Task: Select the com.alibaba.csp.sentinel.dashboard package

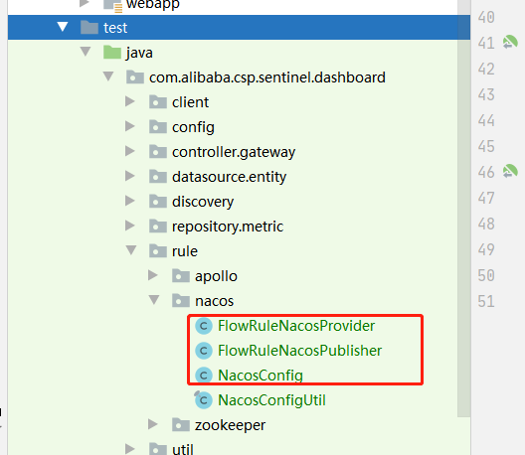Action: click(x=267, y=77)
